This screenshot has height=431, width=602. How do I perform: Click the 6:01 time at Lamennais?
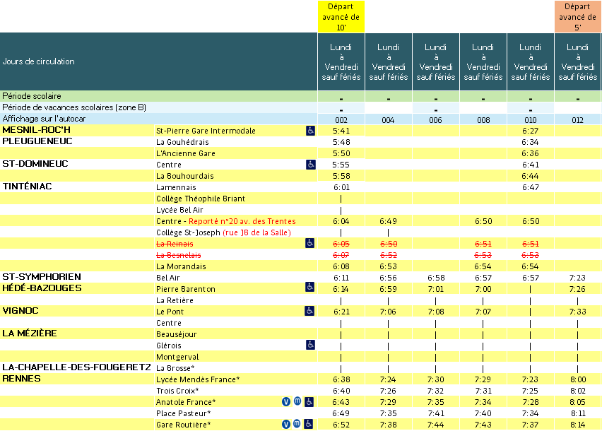point(341,187)
